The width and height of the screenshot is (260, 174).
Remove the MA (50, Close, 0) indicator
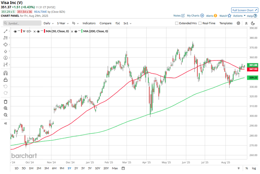35,31
